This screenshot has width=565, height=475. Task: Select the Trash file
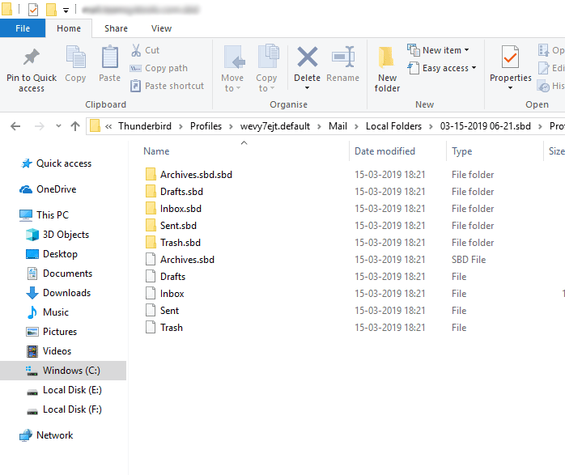coord(171,328)
